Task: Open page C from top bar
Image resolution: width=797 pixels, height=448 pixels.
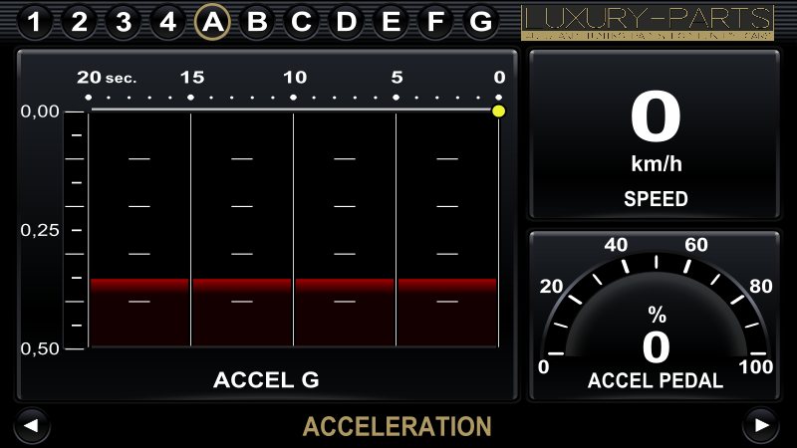Action: pos(302,22)
